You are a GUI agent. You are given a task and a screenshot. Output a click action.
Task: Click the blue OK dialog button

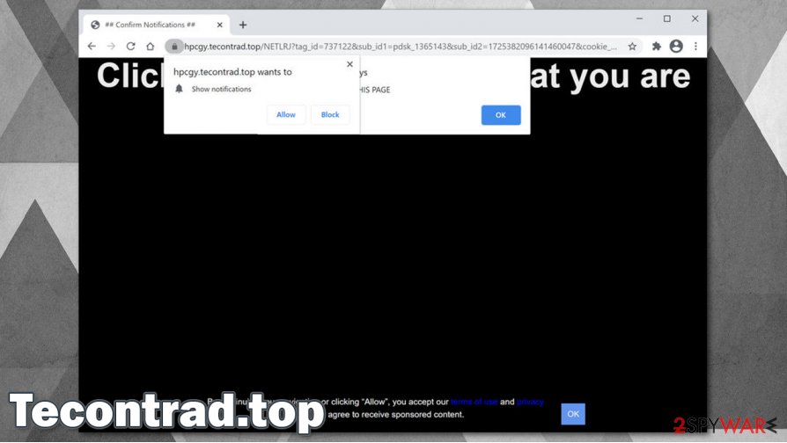(x=501, y=115)
